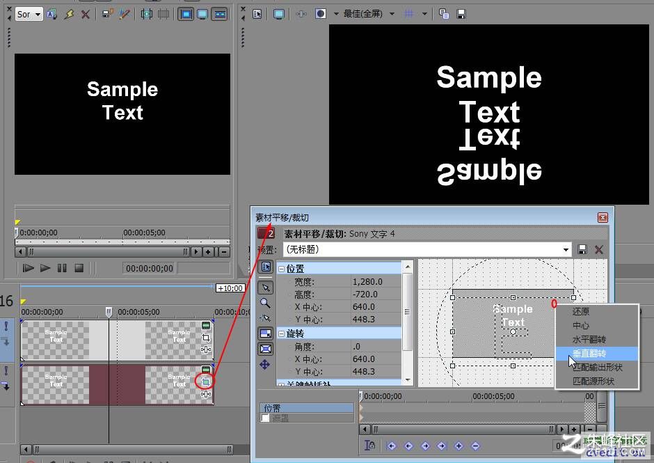Image resolution: width=654 pixels, height=463 pixels.
Task: Open video preview project properties icon
Action: pos(257,14)
